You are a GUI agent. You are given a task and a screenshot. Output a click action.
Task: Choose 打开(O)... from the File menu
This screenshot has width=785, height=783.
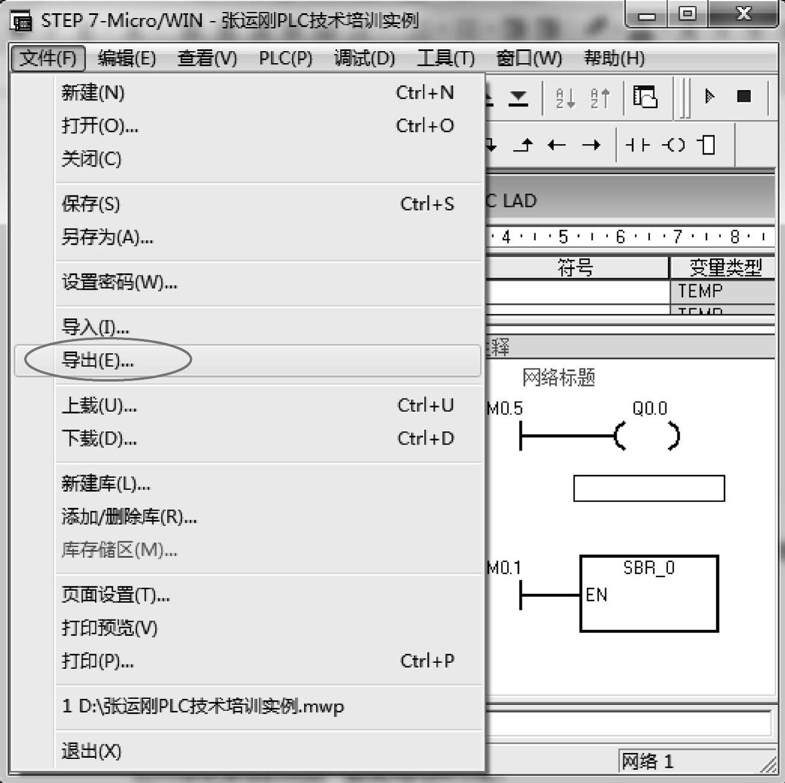click(248, 126)
